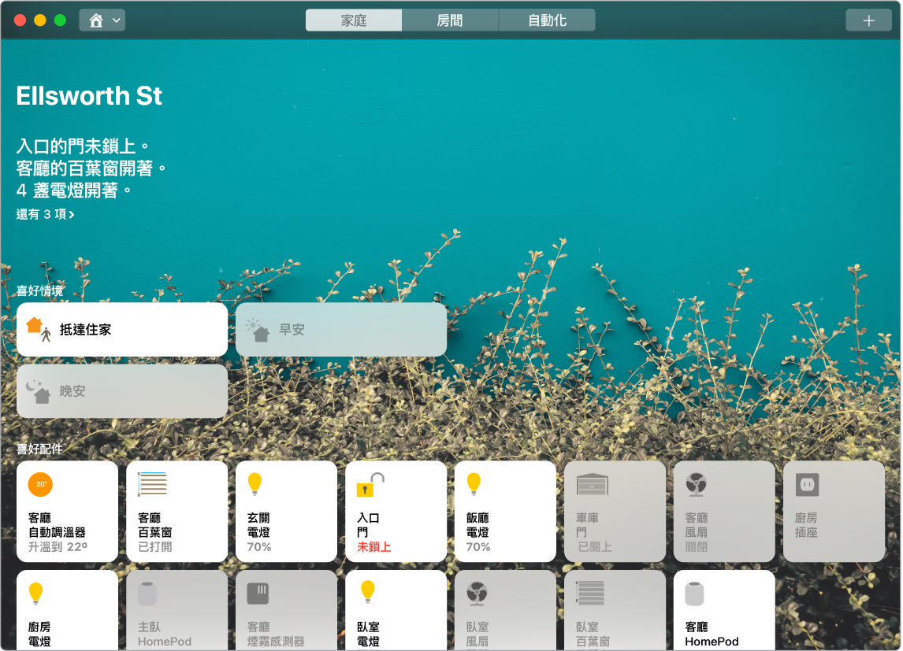The width and height of the screenshot is (903, 651).
Task: Switch to the 房間 tab
Action: (x=450, y=20)
